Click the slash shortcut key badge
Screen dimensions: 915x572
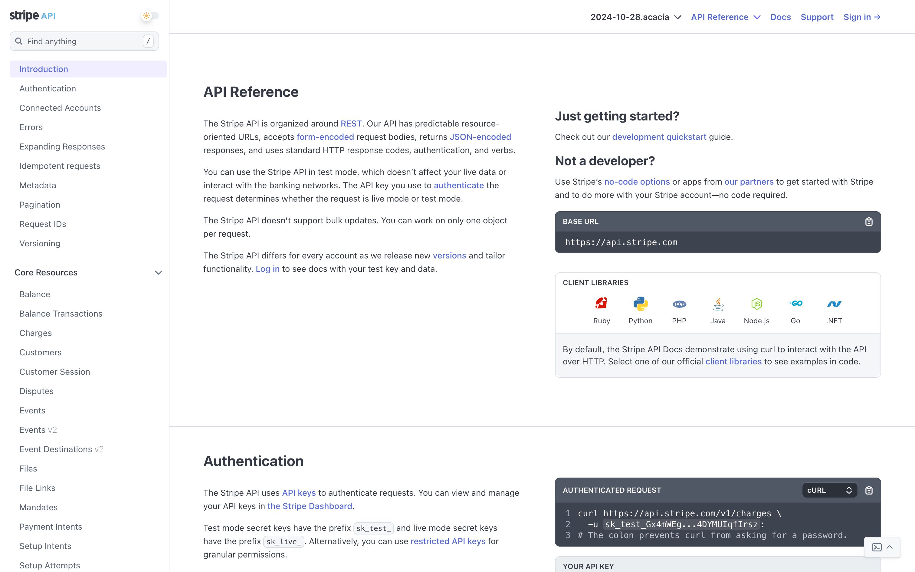tap(148, 41)
